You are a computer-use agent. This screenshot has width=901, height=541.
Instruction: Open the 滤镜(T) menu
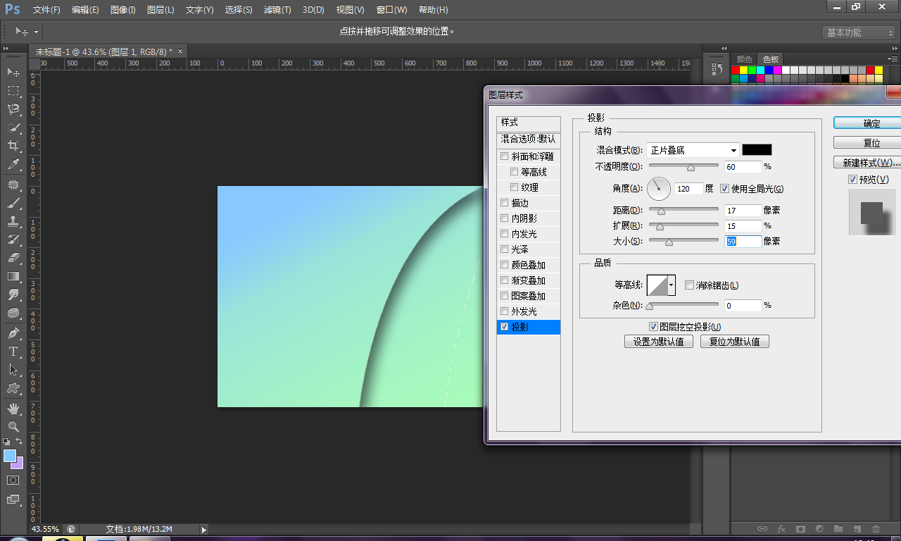click(277, 10)
